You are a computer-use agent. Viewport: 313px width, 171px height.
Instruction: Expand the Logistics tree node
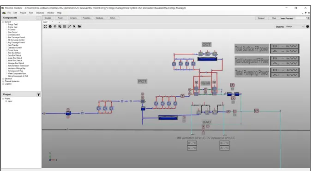coord(3,84)
